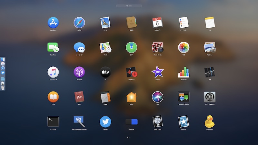Screen dimensions: 258x145
Task: Open App Store from Launchpad
Action: click(x=53, y=23)
